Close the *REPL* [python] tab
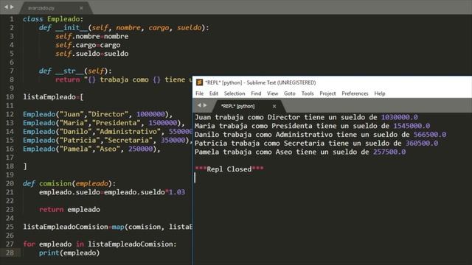472x265 pixels. pyautogui.click(x=274, y=106)
